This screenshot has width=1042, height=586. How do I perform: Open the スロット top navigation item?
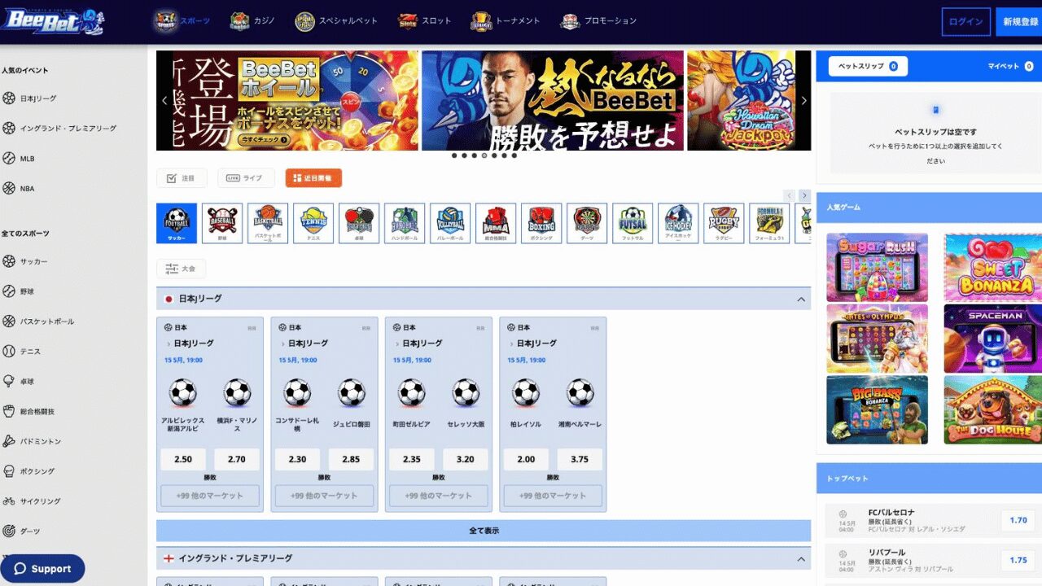pos(424,21)
